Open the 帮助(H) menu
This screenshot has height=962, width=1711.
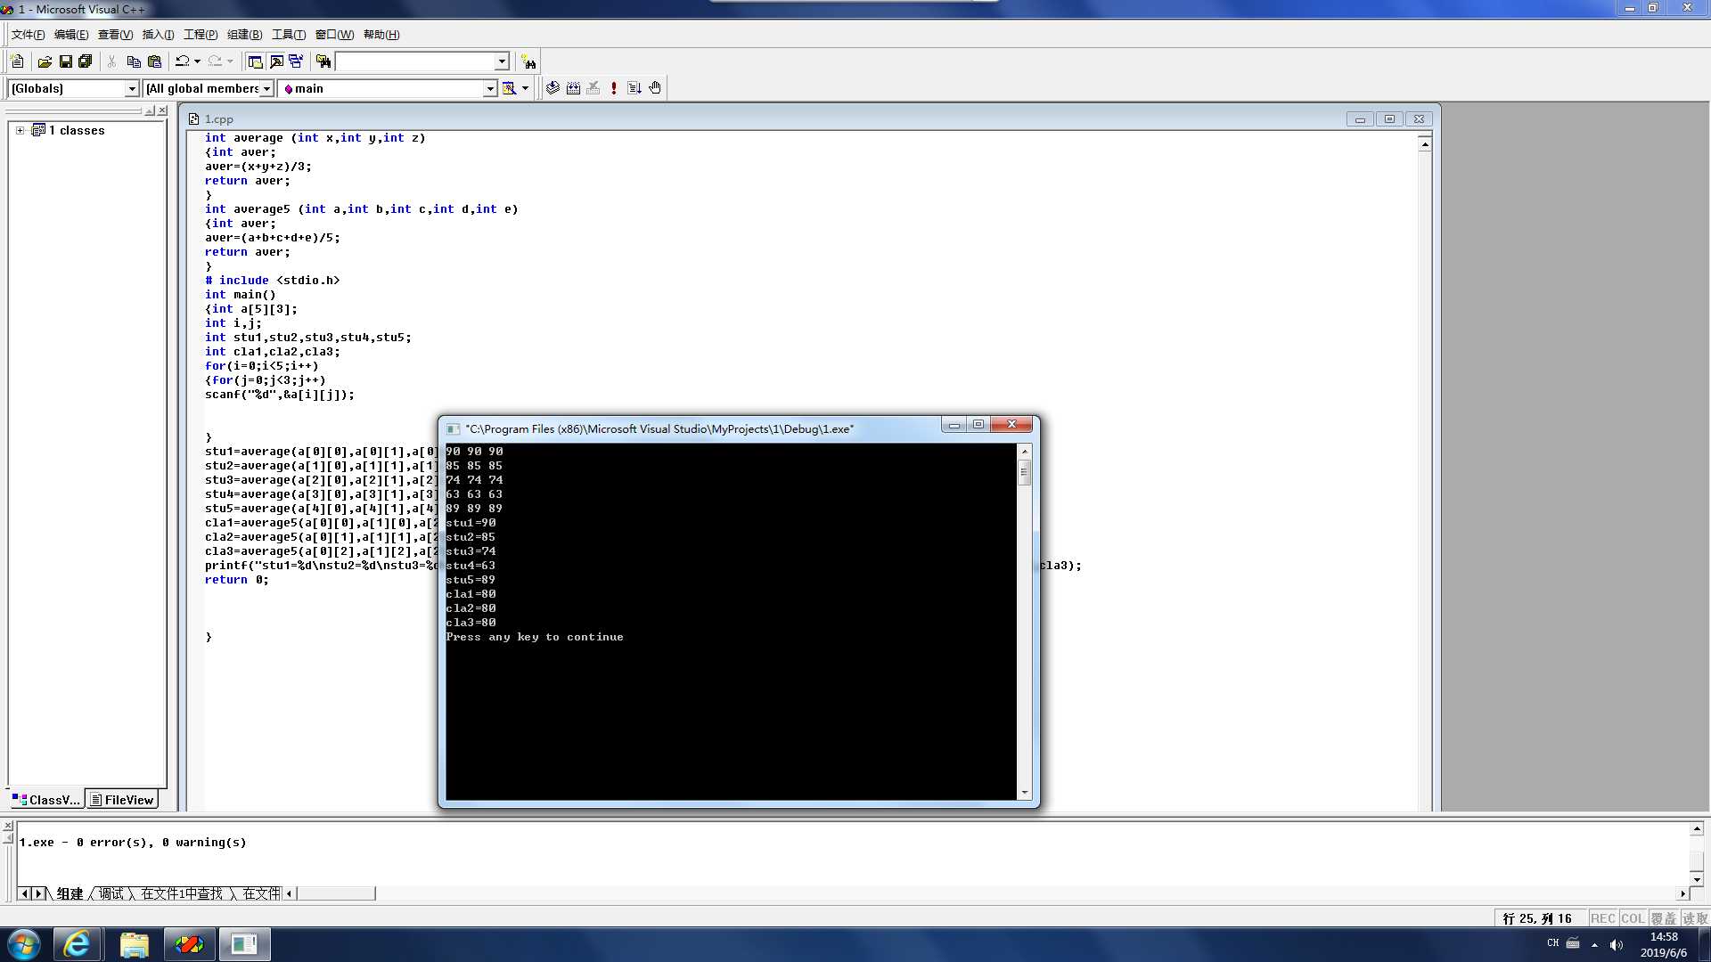(x=381, y=35)
